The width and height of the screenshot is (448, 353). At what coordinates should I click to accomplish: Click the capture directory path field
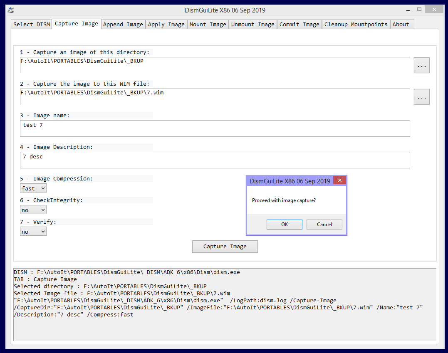coord(215,65)
